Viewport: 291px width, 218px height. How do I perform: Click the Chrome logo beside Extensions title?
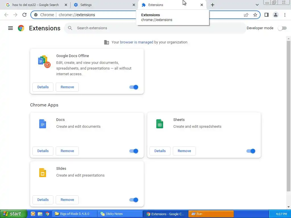(21, 28)
